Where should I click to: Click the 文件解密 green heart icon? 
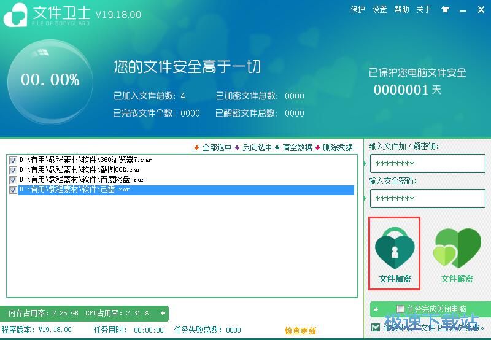tap(457, 249)
